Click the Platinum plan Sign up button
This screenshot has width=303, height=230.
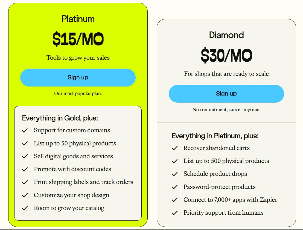tap(78, 77)
